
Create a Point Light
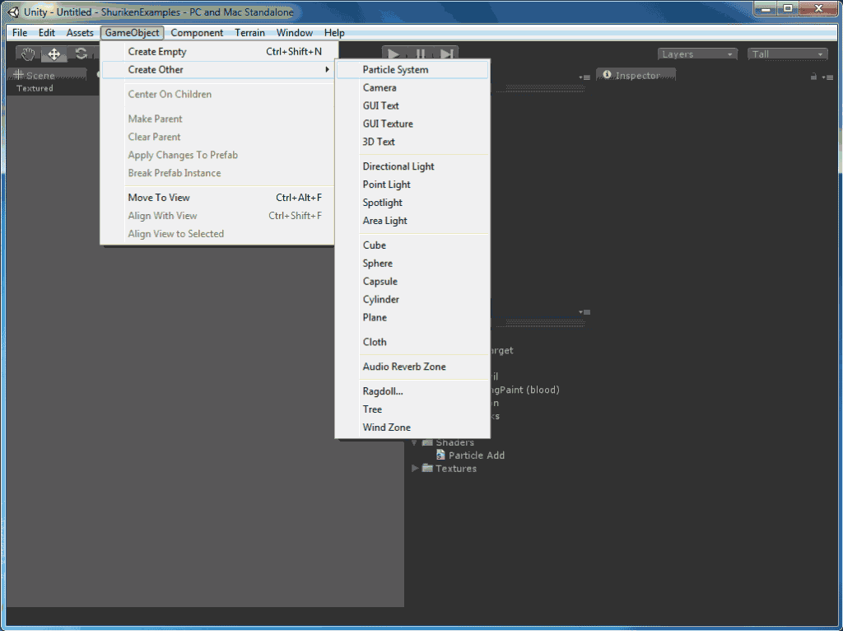click(412, 185)
